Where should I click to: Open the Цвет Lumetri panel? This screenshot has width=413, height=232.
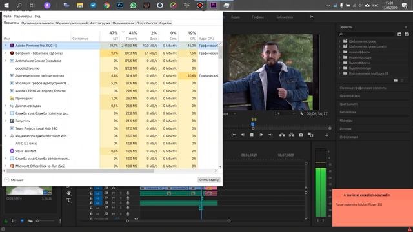point(348,104)
